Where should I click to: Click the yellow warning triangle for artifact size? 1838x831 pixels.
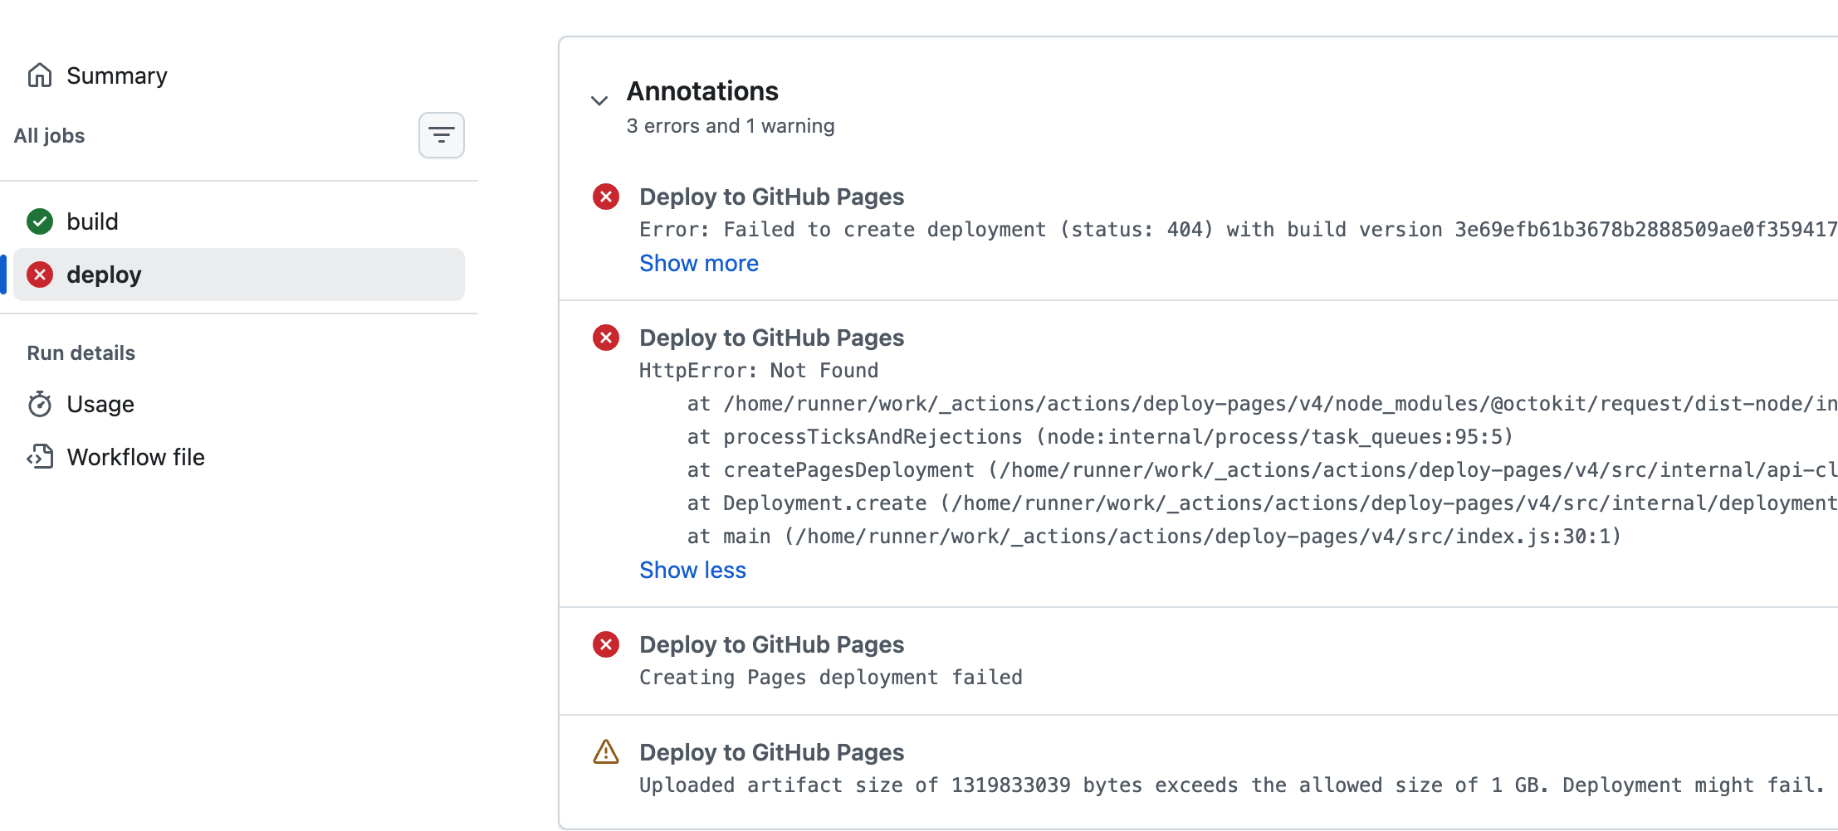tap(606, 752)
